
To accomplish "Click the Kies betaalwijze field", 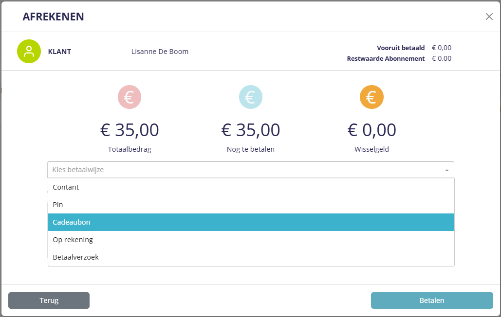I will coord(243,170).
